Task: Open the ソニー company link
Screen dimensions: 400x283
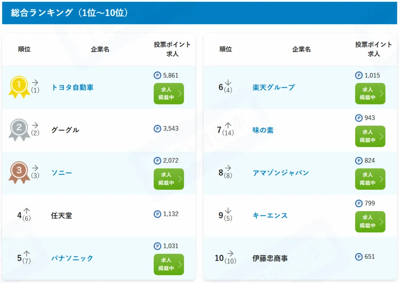Action: coord(62,173)
